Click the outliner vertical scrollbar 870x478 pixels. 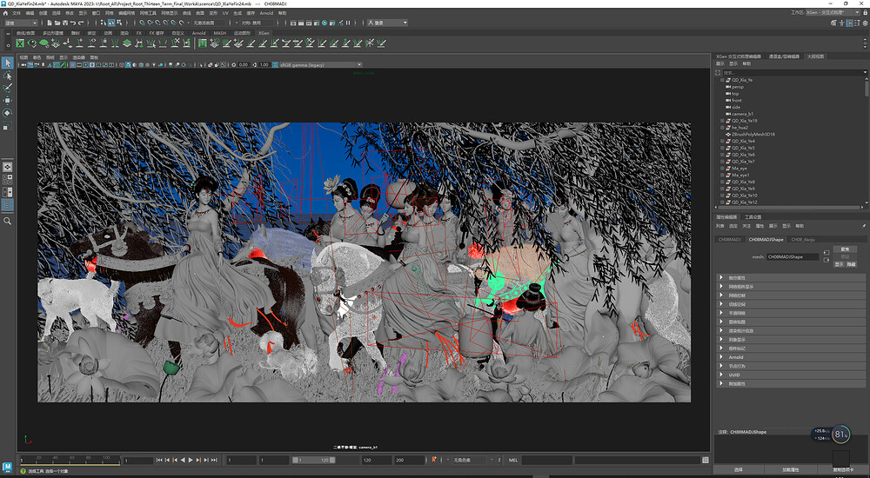tap(867, 89)
